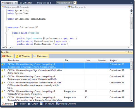Open the Test Results tab
The width and height of the screenshot is (135, 108).
point(47,104)
